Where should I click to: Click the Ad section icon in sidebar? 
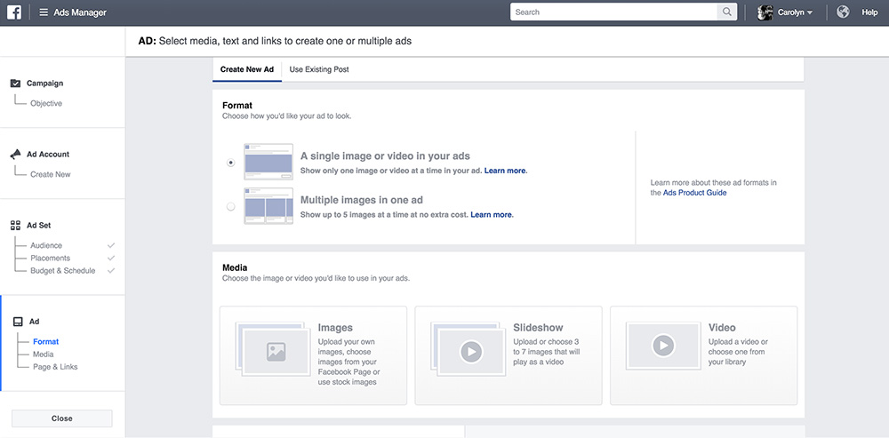(18, 322)
